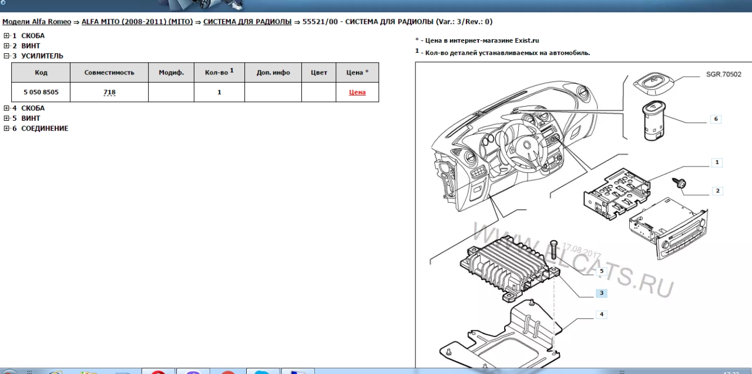This screenshot has height=374, width=752.
Task: Expand the plus icon beside 5 ВИНТ
Action: click(6, 118)
